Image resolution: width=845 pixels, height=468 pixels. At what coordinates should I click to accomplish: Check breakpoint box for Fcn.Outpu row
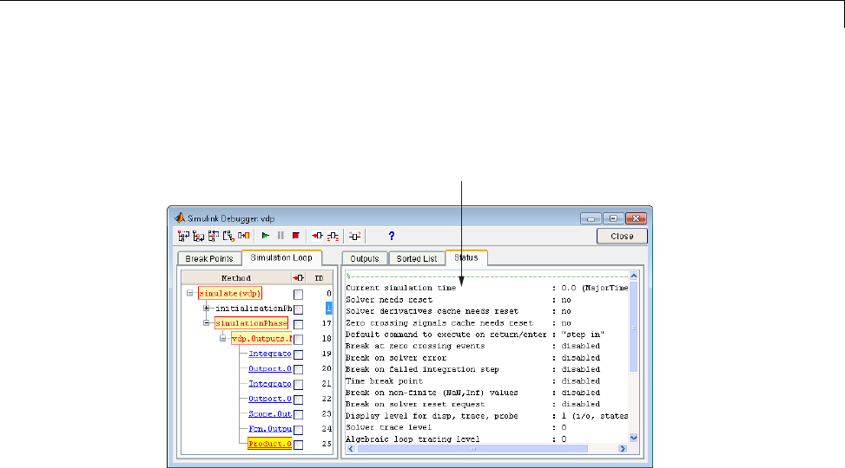coord(298,430)
